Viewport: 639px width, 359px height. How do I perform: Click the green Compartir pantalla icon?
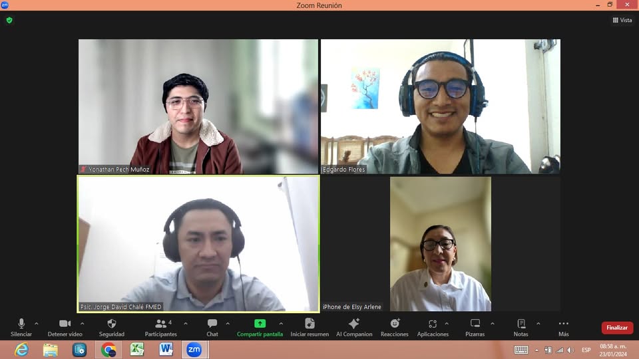pyautogui.click(x=260, y=324)
